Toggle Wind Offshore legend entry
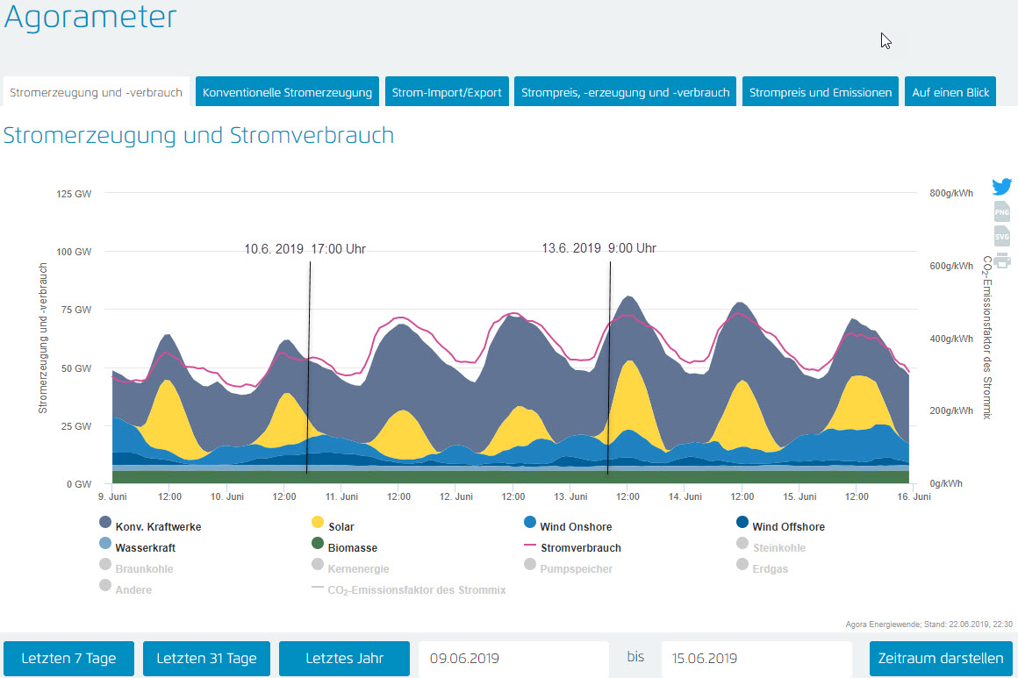Image resolution: width=1018 pixels, height=678 pixels. tap(787, 526)
